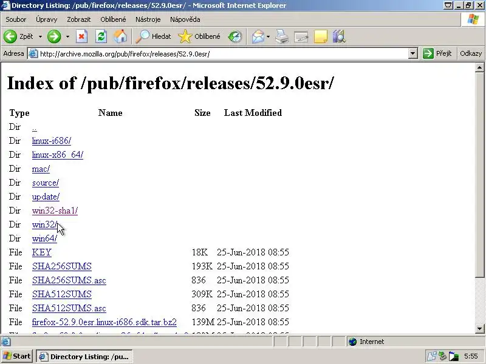Click the scrollbar up arrow
This screenshot has height=364, width=486.
(479, 67)
